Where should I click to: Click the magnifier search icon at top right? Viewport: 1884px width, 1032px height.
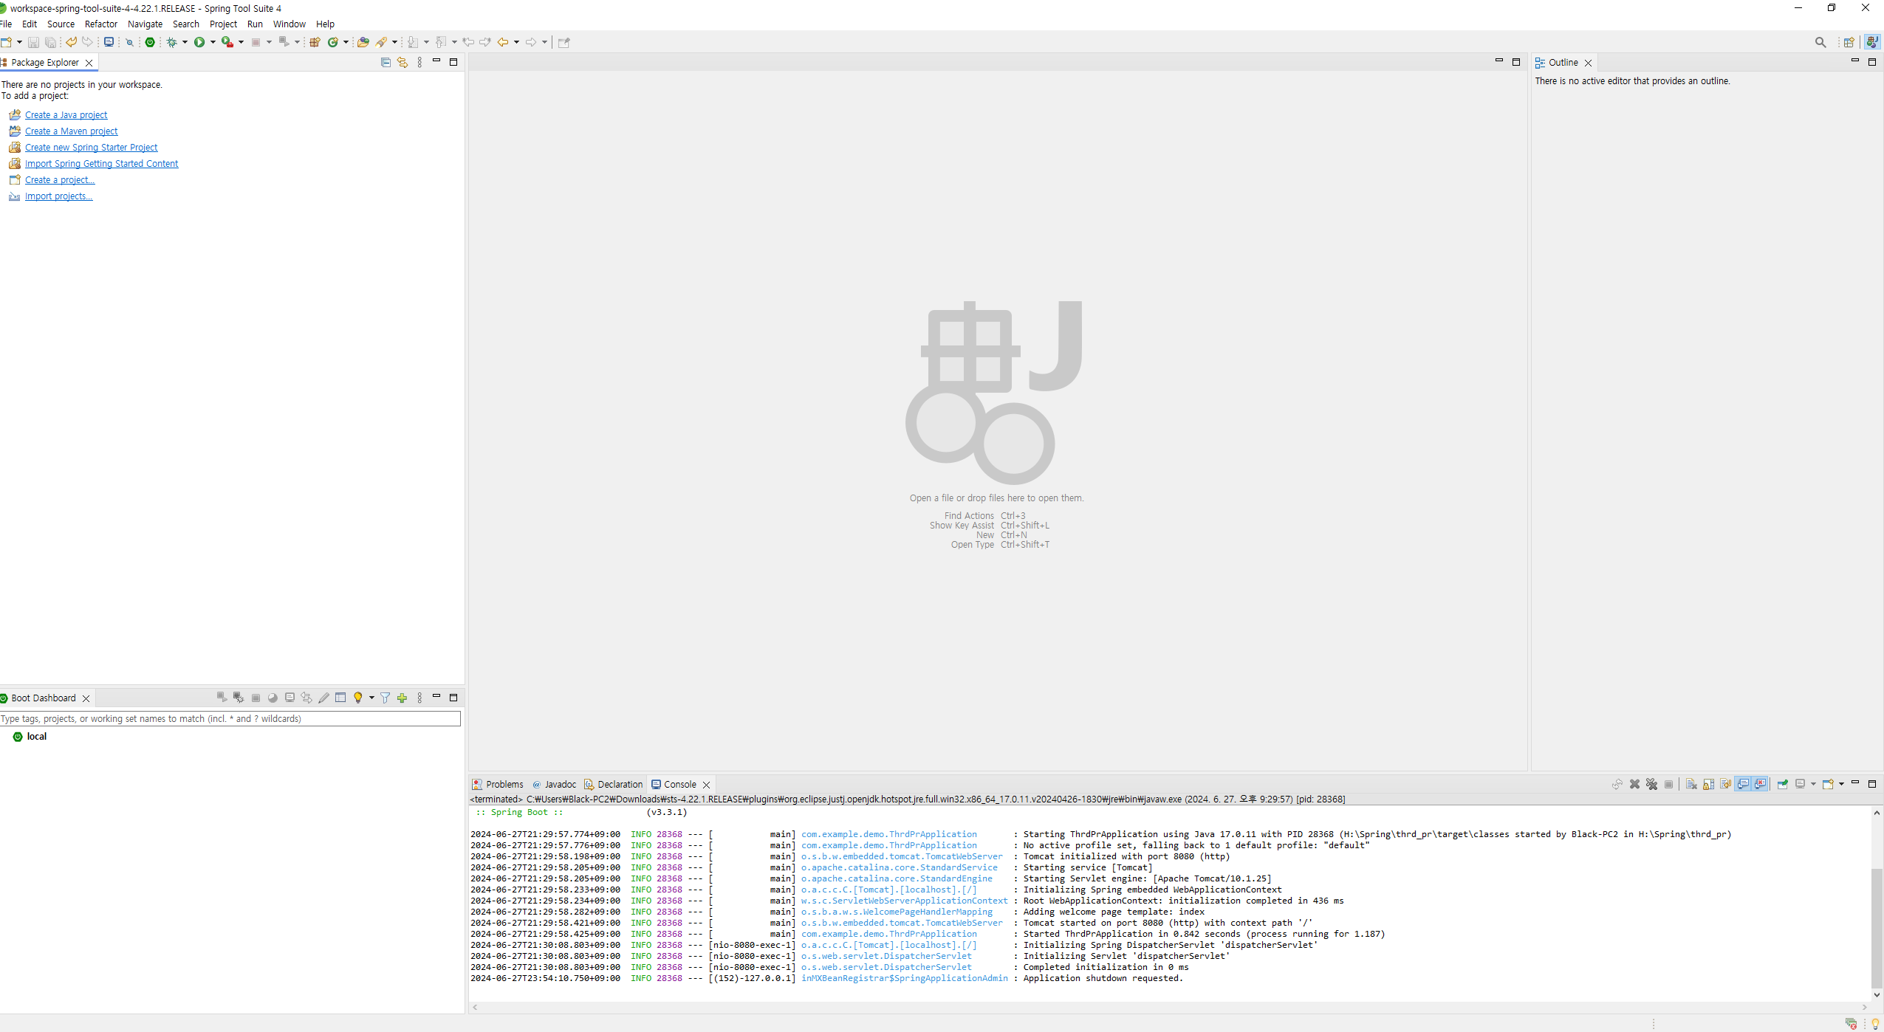click(1820, 42)
